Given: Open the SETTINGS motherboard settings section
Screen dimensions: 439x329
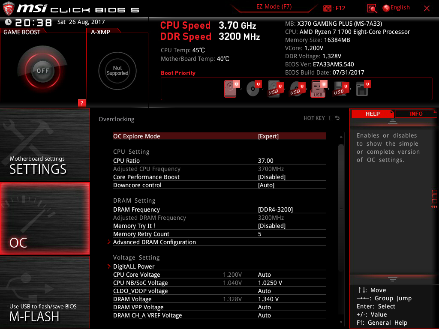Looking at the screenshot, I should pyautogui.click(x=45, y=145).
